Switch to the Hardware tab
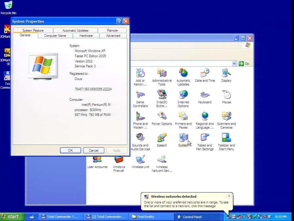294x221 pixels. point(86,35)
